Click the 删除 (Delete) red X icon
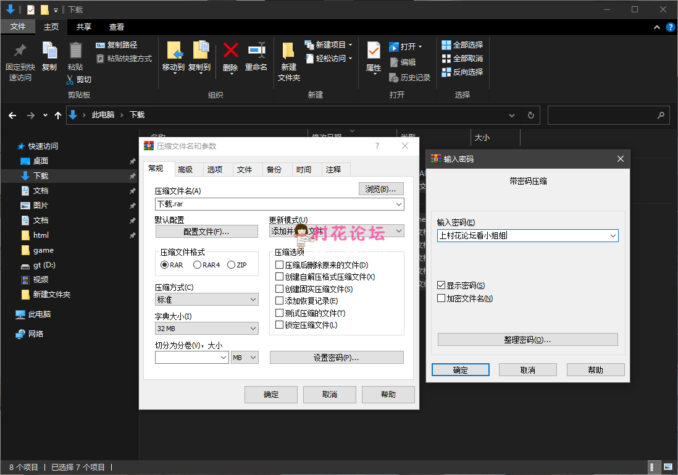This screenshot has height=475, width=678. click(230, 51)
